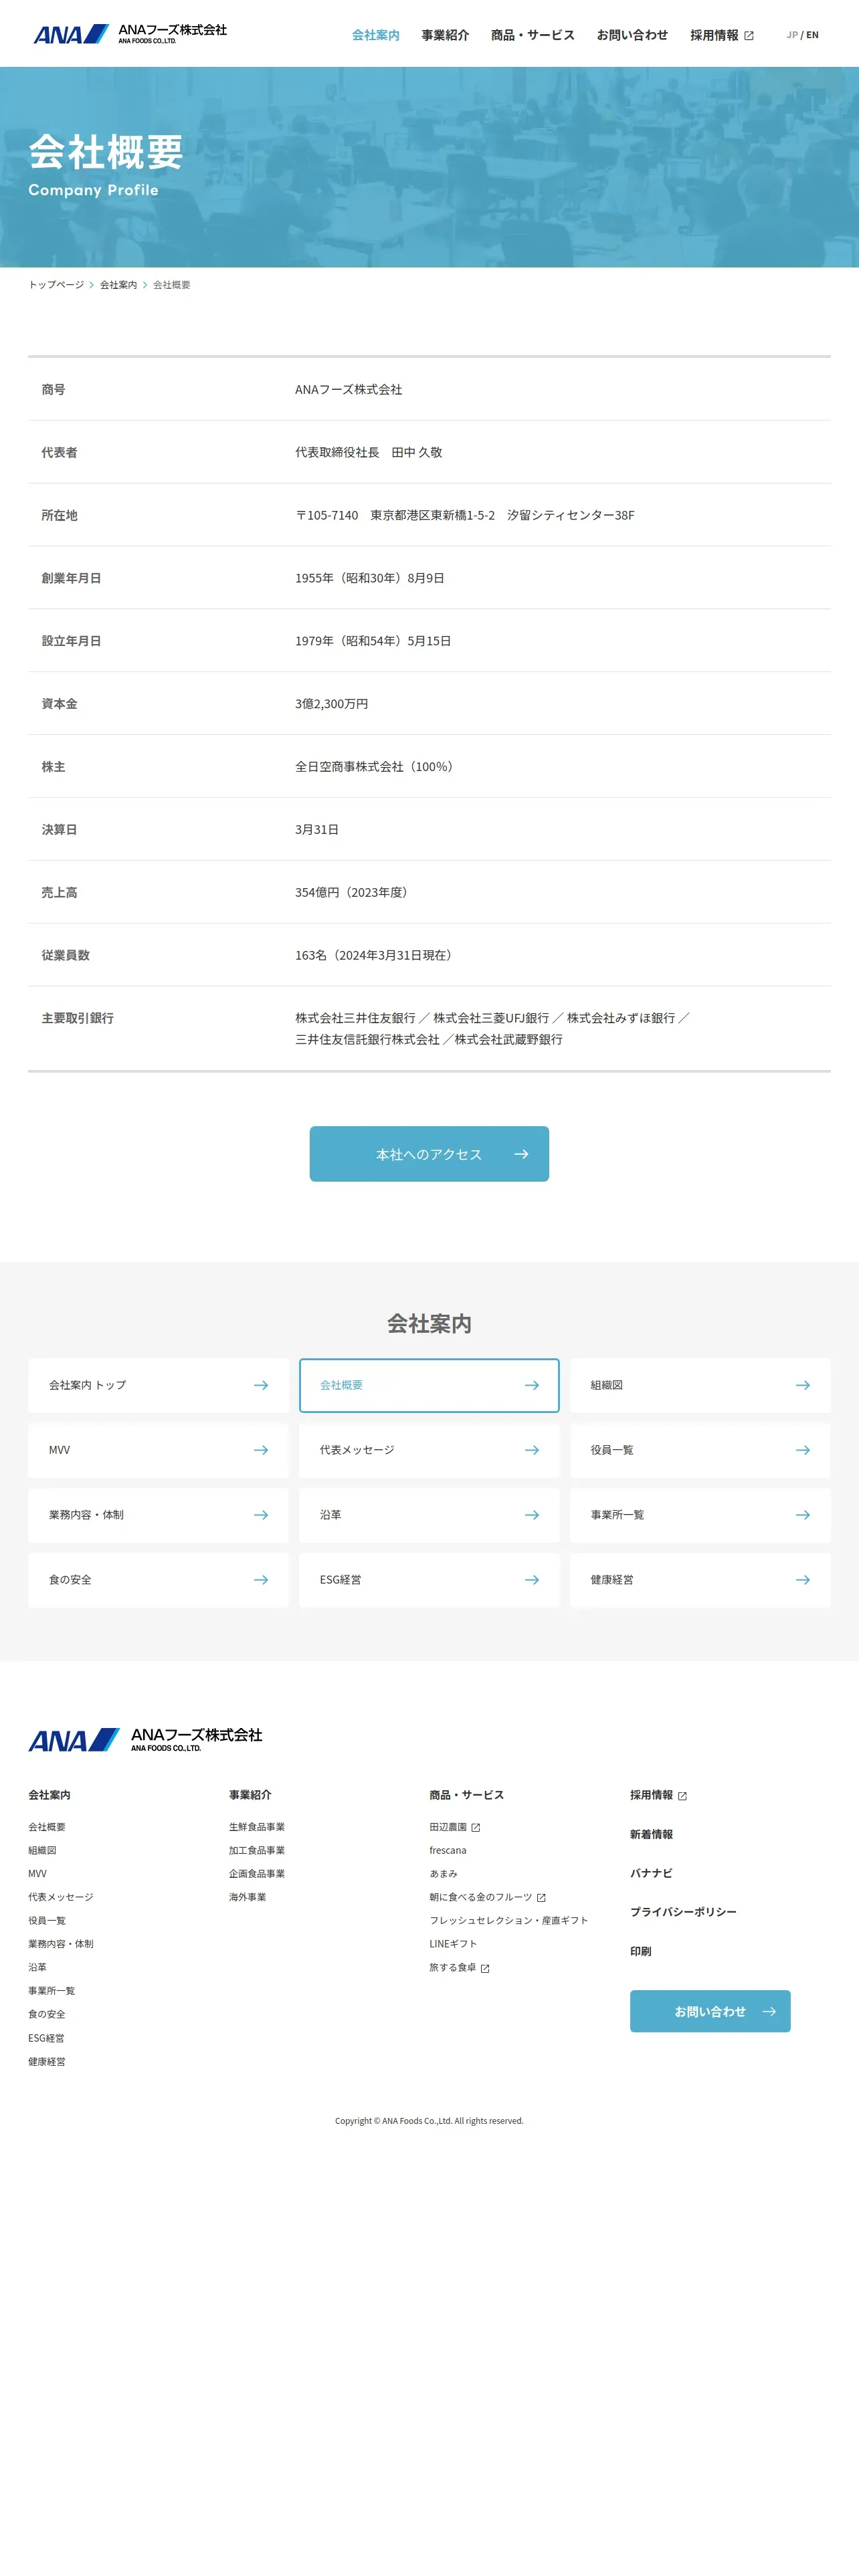Open footer link 代表メッセージ
Screen dimensions: 859x2576
point(60,1897)
